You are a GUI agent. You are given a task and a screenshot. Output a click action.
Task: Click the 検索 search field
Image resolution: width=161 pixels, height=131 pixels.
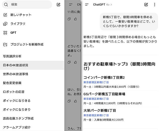[x=27, y=4]
